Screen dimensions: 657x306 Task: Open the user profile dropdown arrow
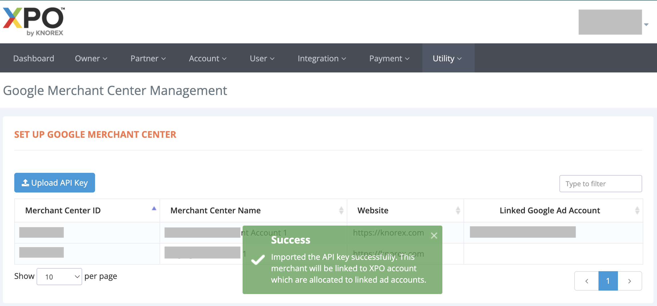[646, 25]
